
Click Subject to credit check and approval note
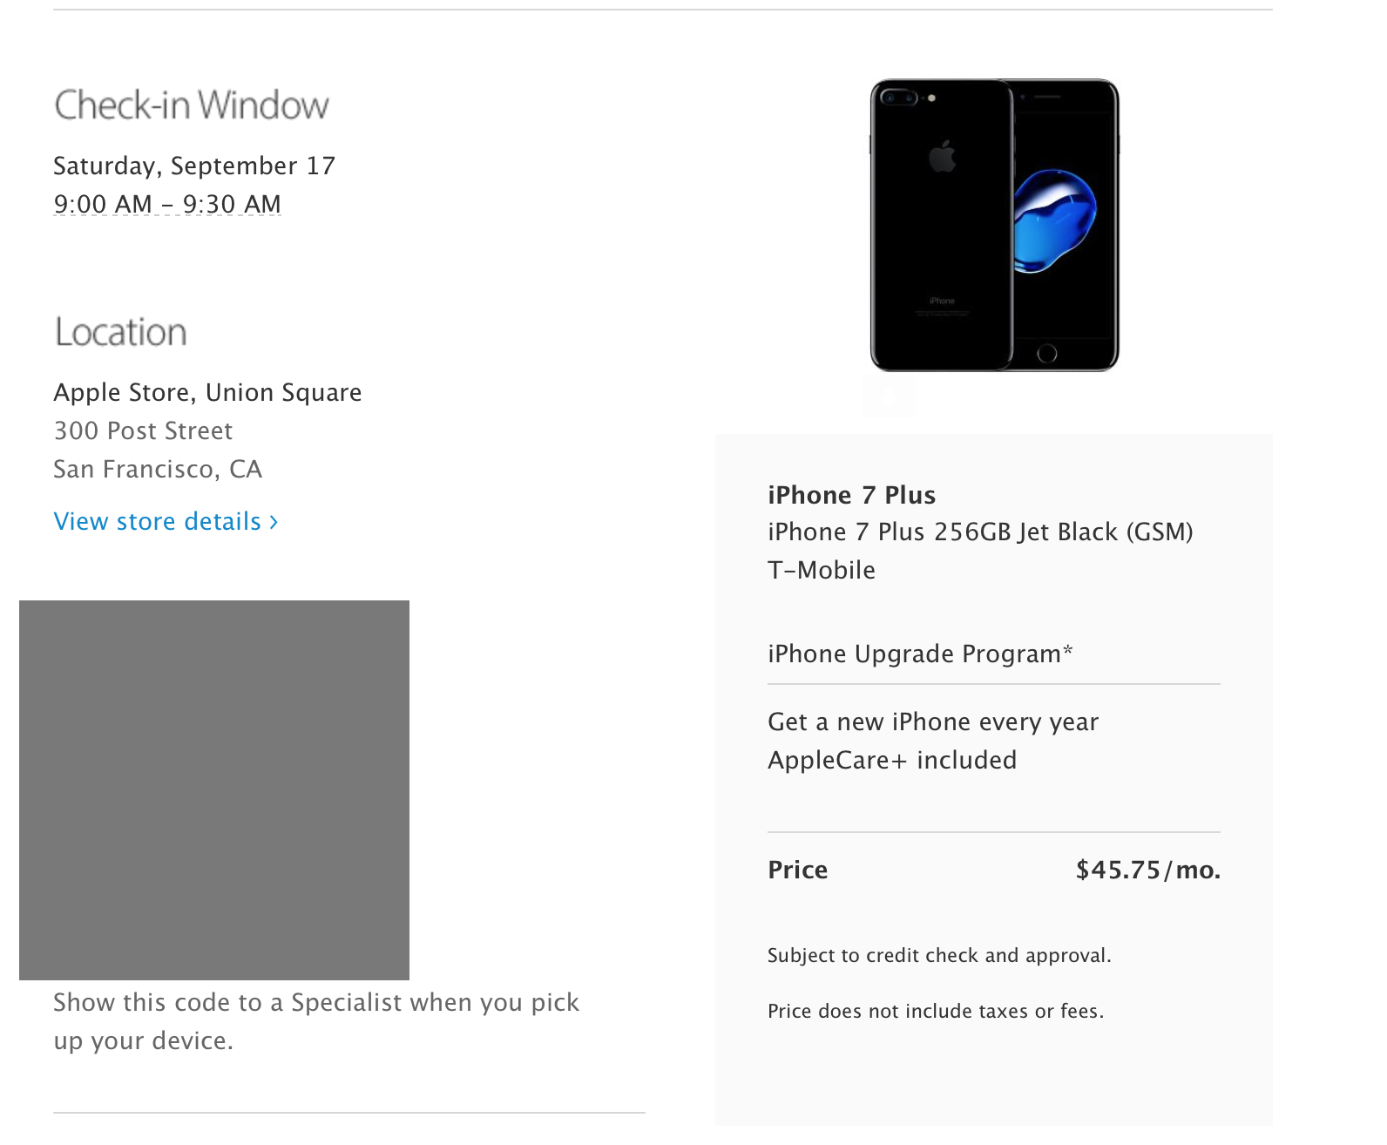pos(939,955)
